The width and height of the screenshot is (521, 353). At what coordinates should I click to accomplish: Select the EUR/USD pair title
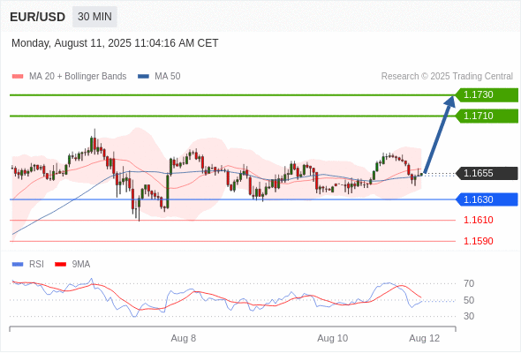tap(38, 17)
